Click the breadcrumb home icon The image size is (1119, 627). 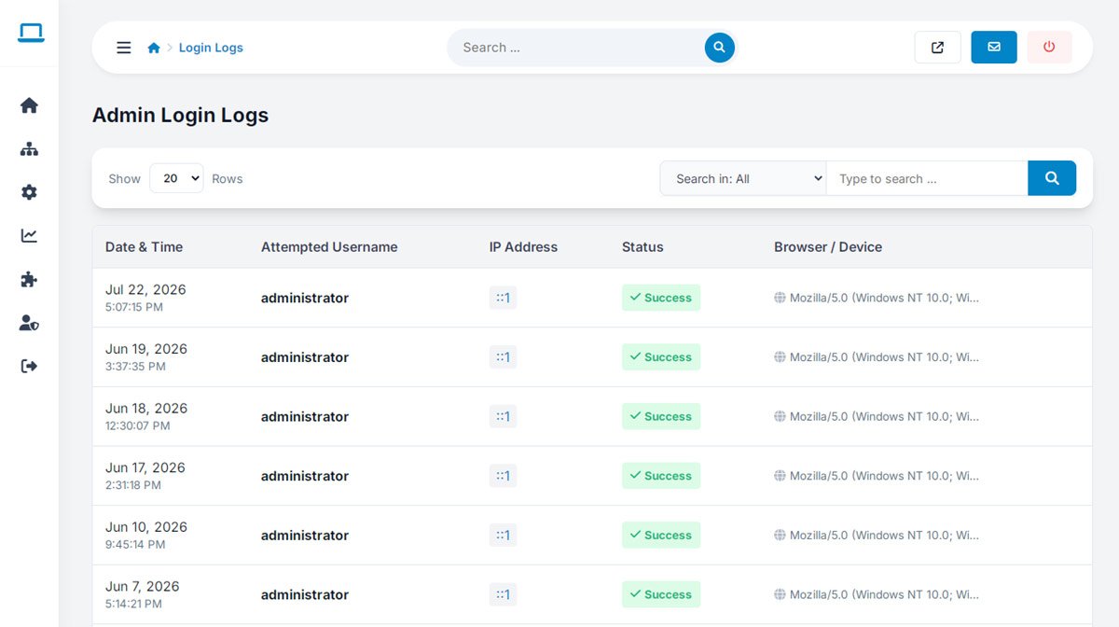tap(154, 48)
